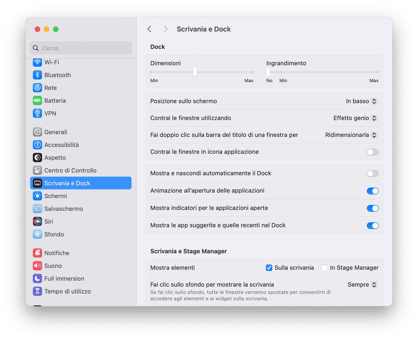Screen dimensions: 418x340
Task: Click the Suono speaker icon
Action: coord(37,266)
